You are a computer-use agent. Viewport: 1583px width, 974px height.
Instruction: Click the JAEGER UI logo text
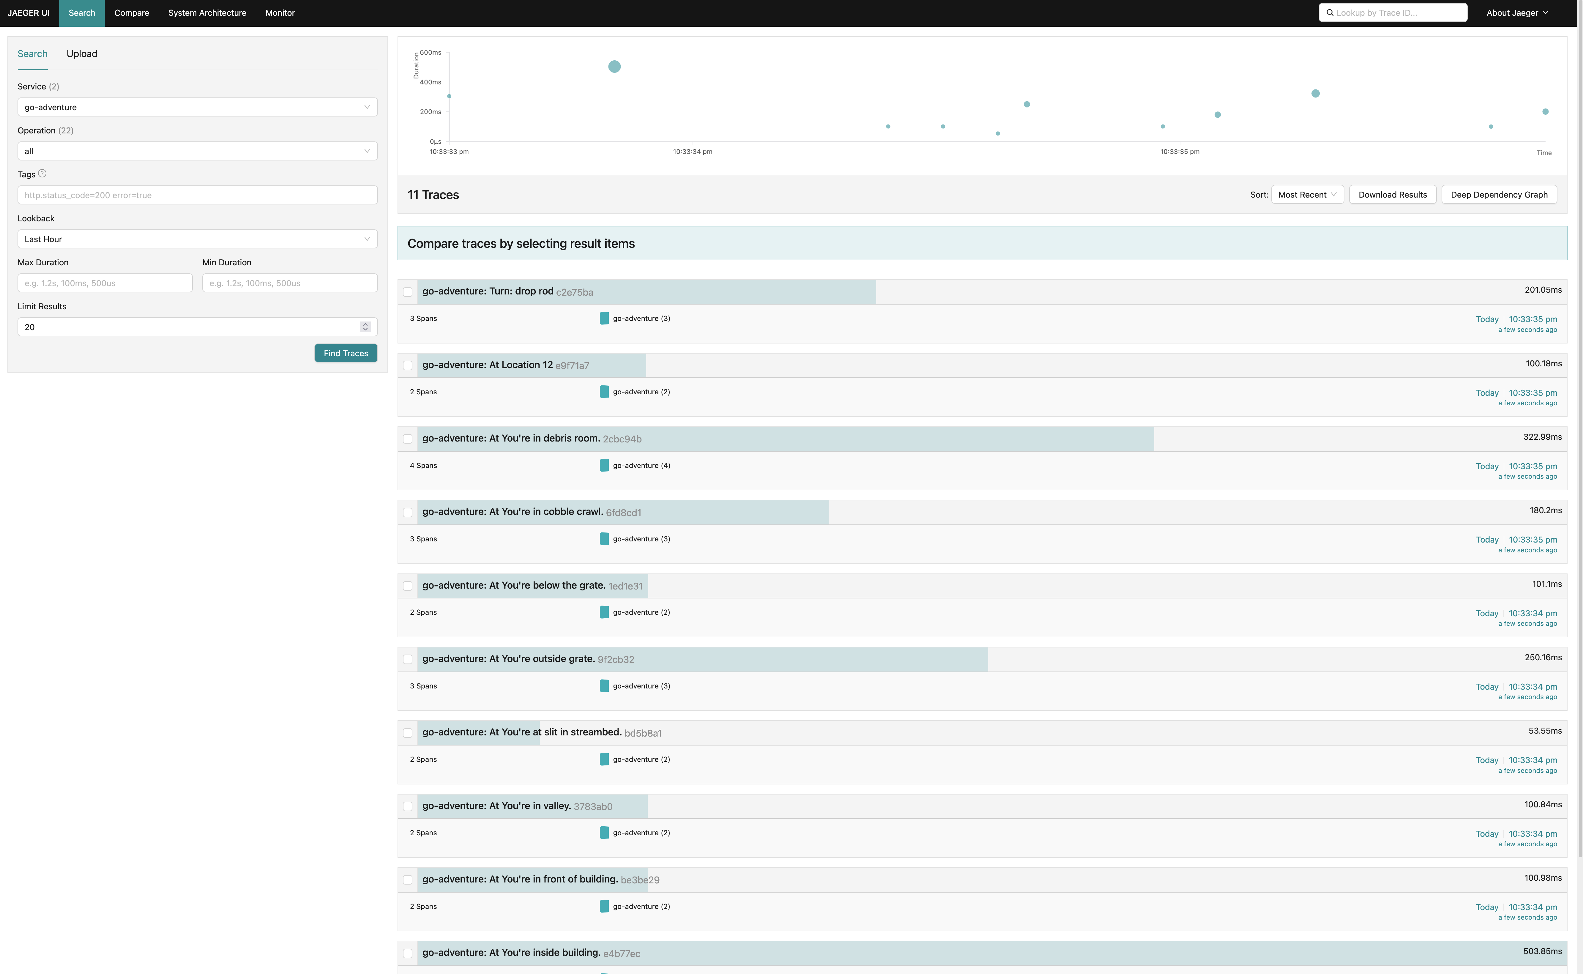[28, 13]
